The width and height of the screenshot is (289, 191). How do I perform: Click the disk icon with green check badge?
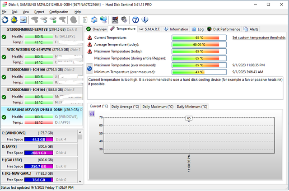53,20
